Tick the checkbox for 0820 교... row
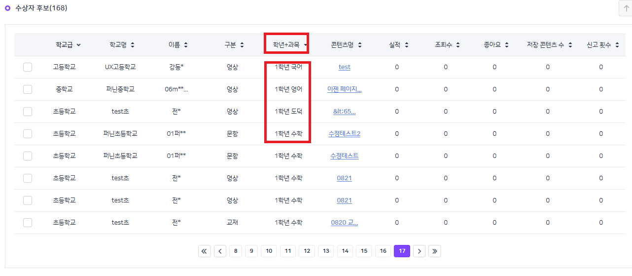Image resolution: width=632 pixels, height=276 pixels. coord(28,223)
